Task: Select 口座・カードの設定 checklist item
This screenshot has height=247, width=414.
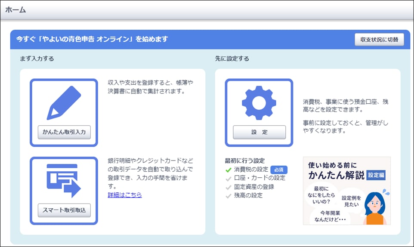Action: tap(260, 178)
